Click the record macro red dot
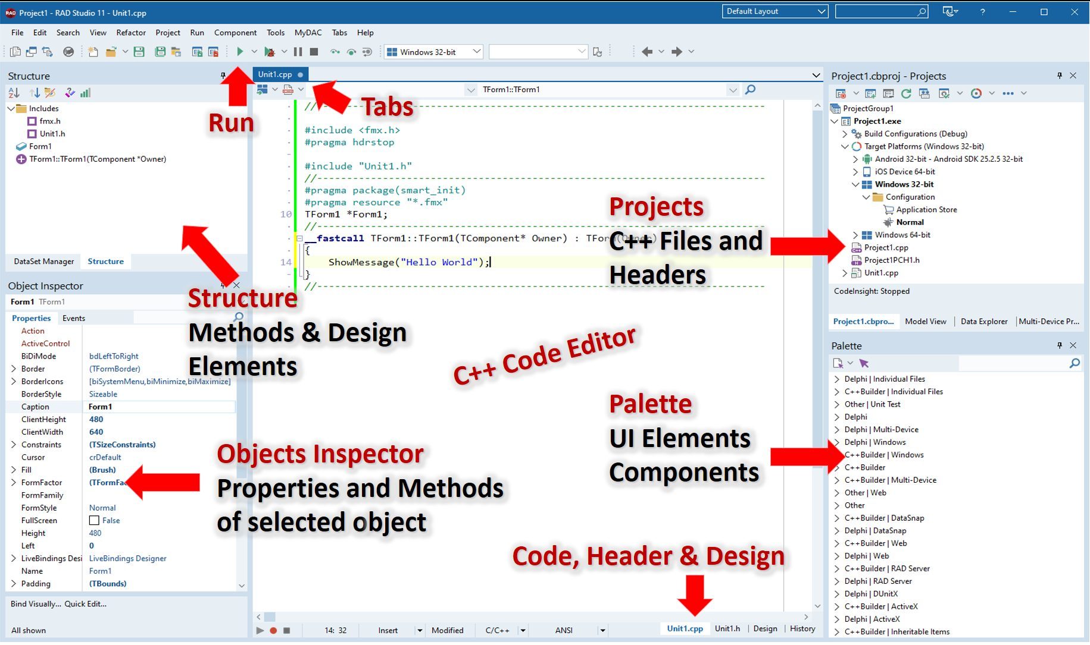This screenshot has width=1090, height=645. coord(273,630)
